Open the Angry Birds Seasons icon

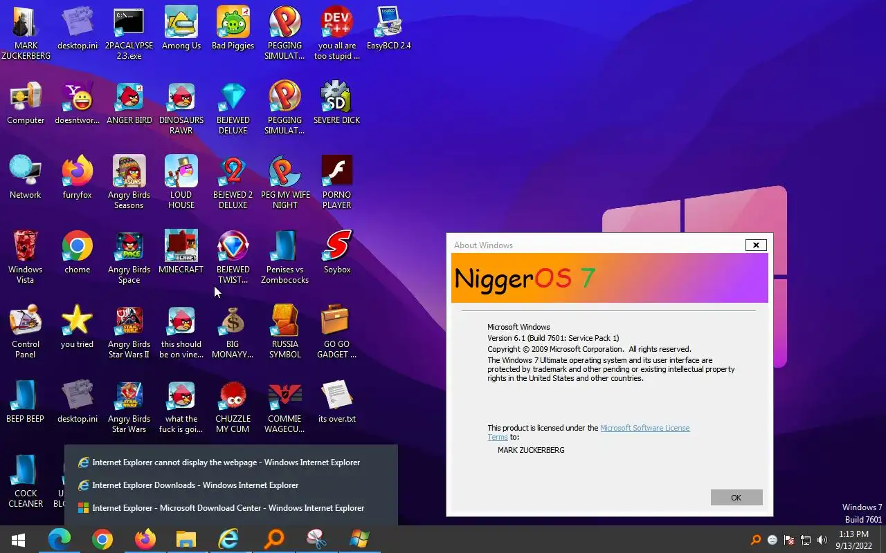click(129, 182)
